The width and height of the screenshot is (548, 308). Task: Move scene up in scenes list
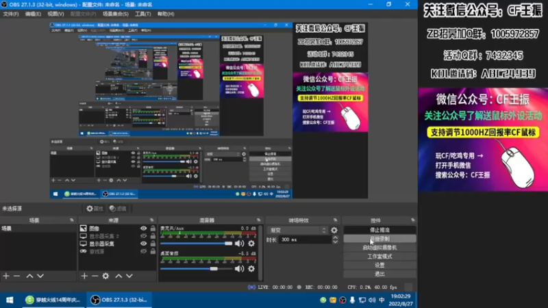pos(29,276)
